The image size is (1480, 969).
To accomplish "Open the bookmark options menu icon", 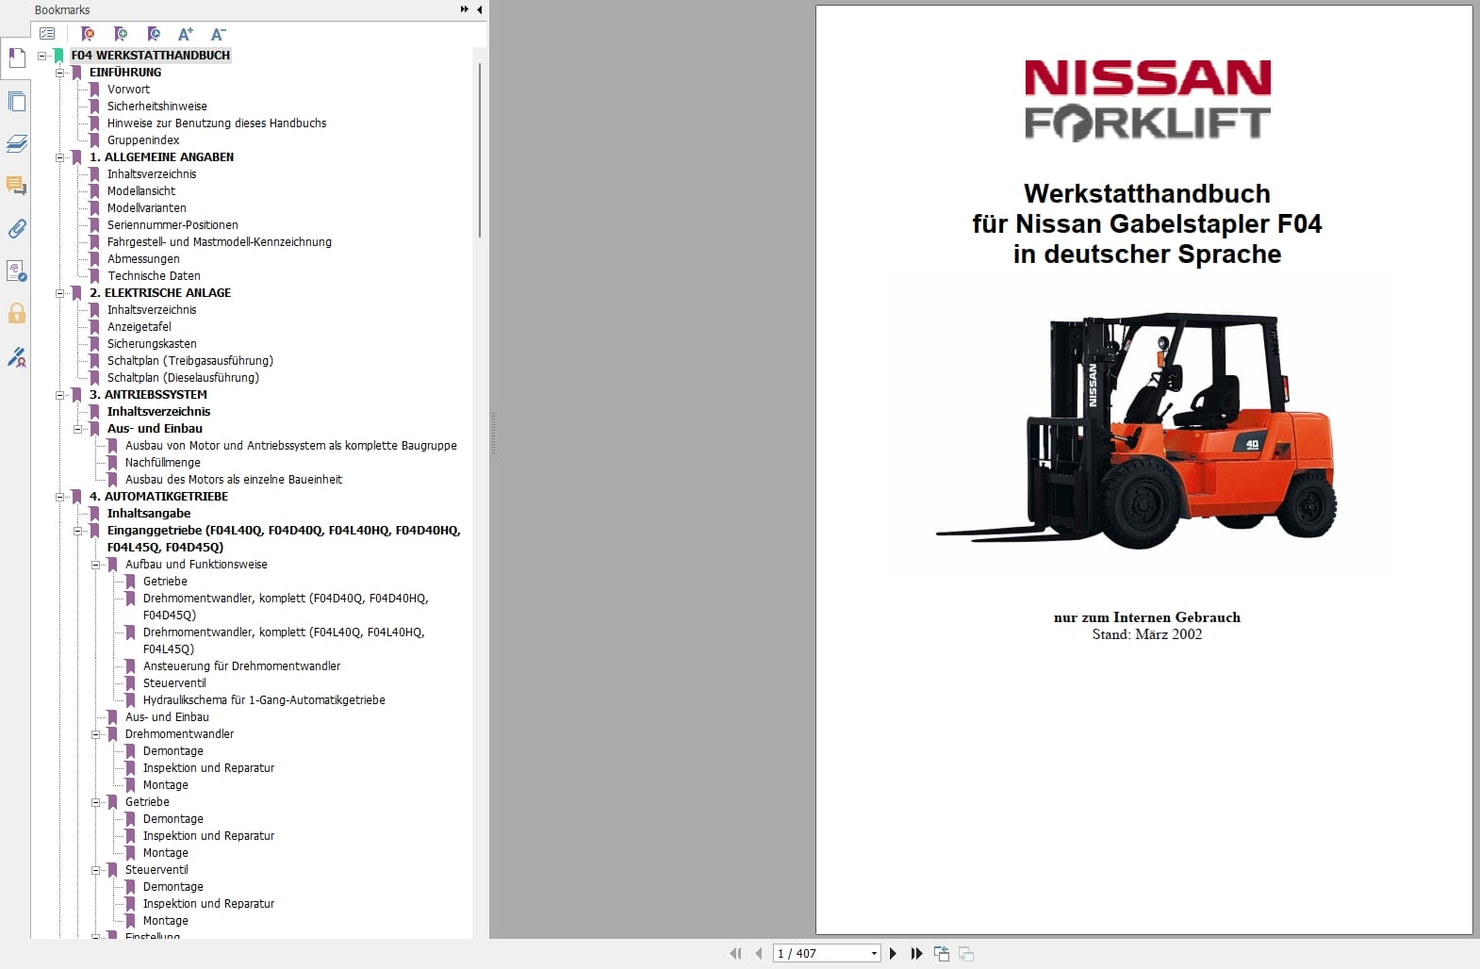I will 47,34.
